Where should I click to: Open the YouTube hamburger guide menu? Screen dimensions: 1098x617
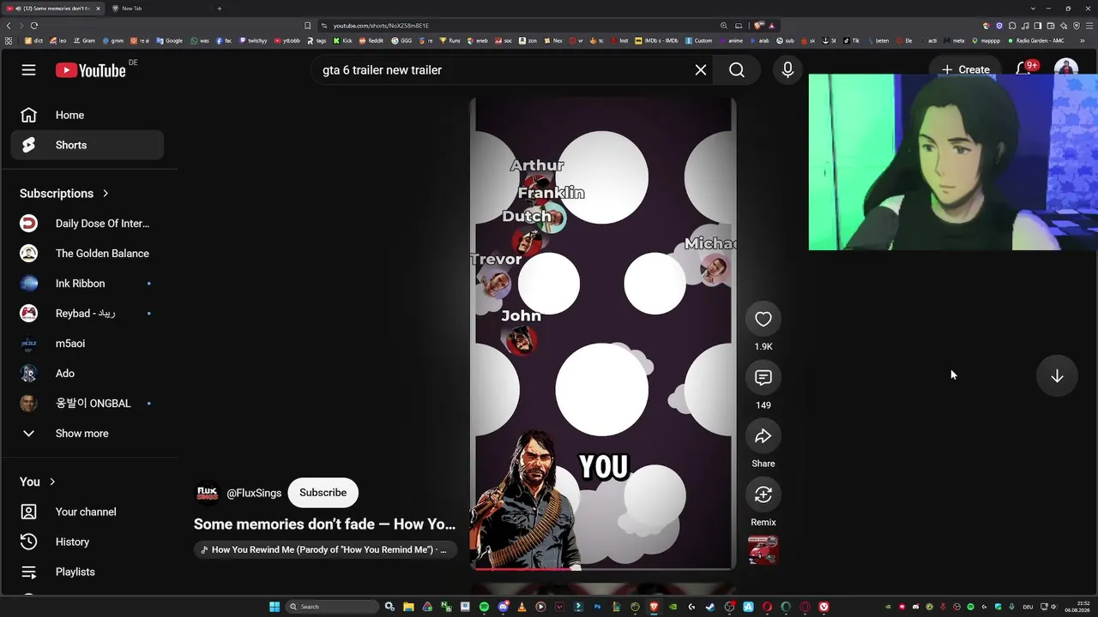coord(29,70)
